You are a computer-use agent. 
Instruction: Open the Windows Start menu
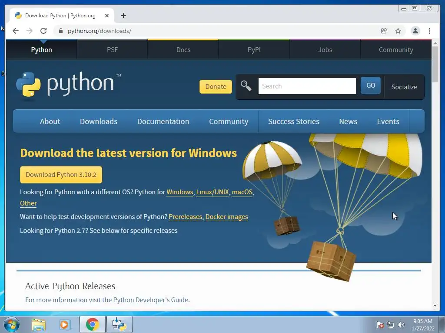[x=11, y=324]
